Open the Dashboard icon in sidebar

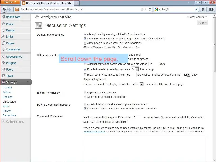coord(3,17)
